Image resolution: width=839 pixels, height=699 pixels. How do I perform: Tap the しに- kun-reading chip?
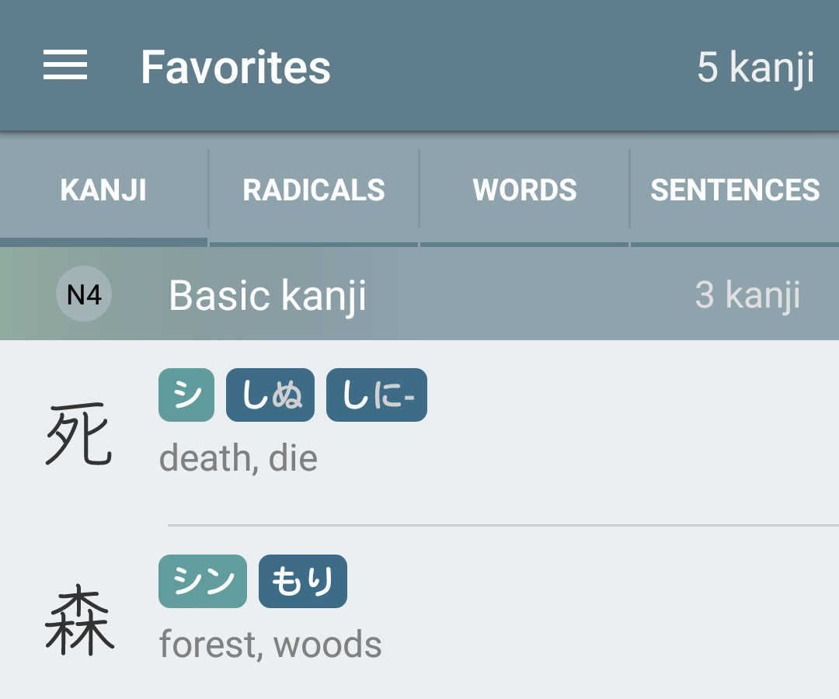pyautogui.click(x=377, y=395)
